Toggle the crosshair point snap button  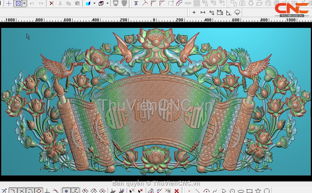(9, 4)
